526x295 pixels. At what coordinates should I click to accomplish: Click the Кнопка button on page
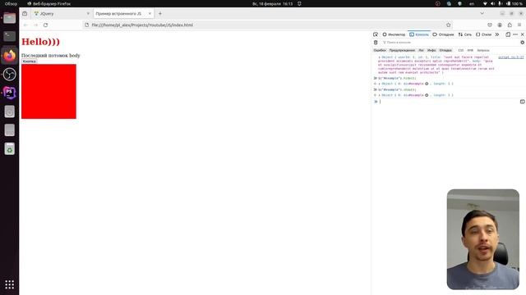30,61
